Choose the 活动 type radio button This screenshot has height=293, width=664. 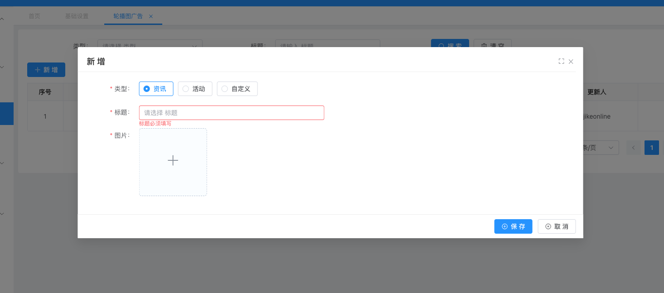coord(195,89)
